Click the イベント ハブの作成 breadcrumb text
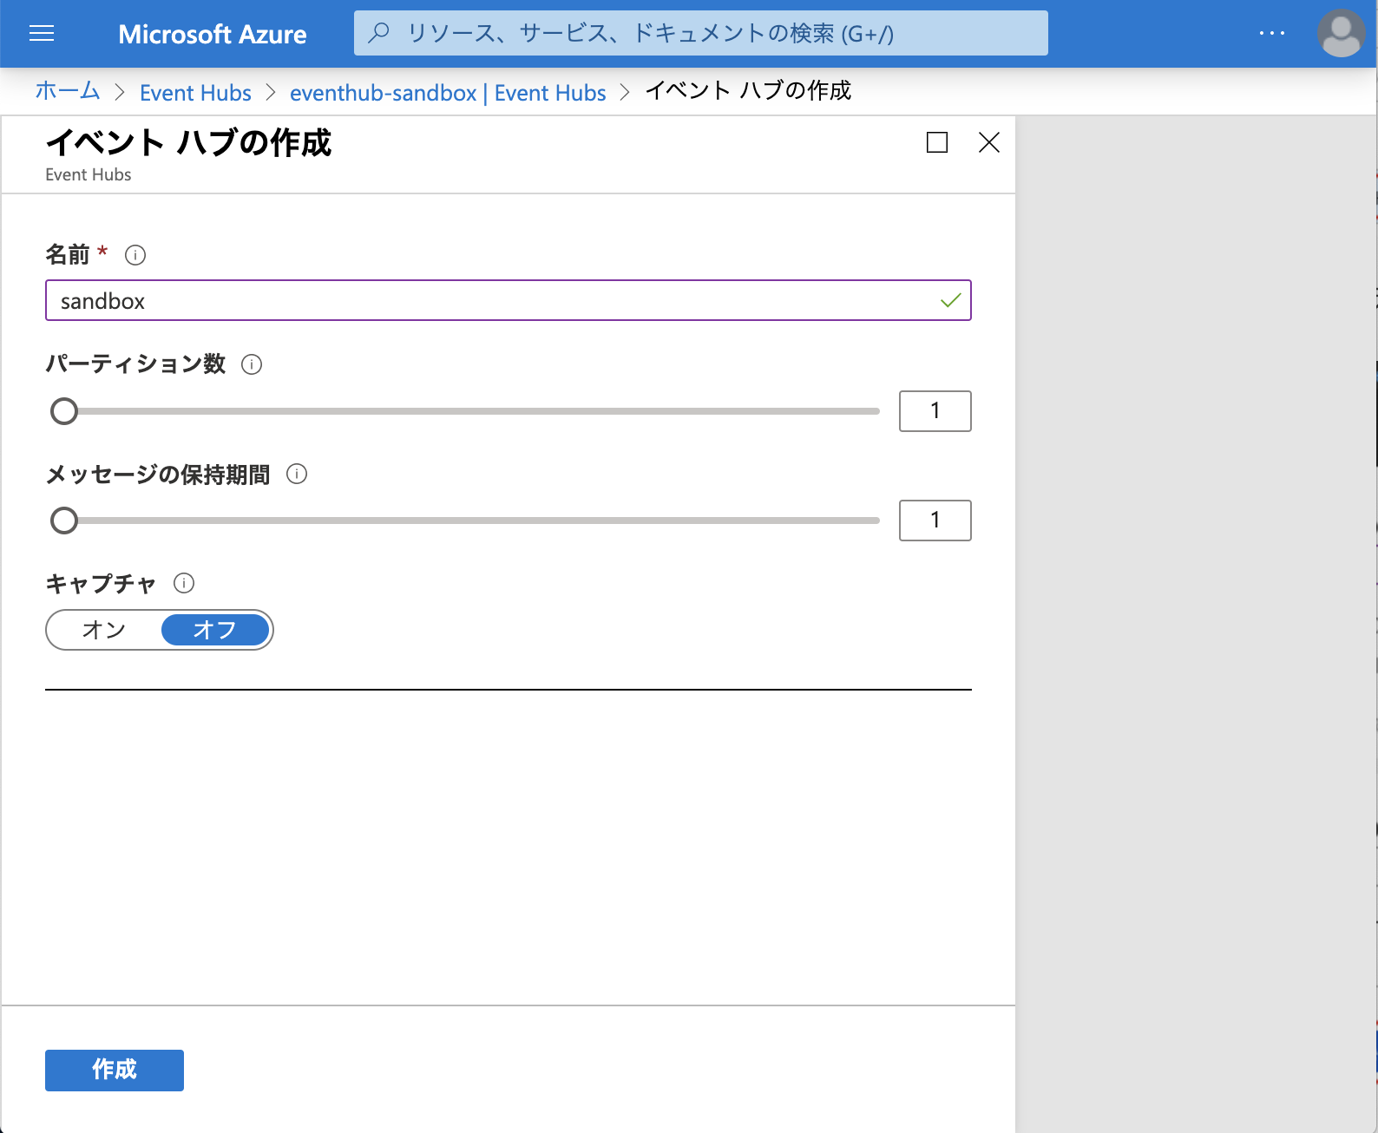 pyautogui.click(x=748, y=91)
